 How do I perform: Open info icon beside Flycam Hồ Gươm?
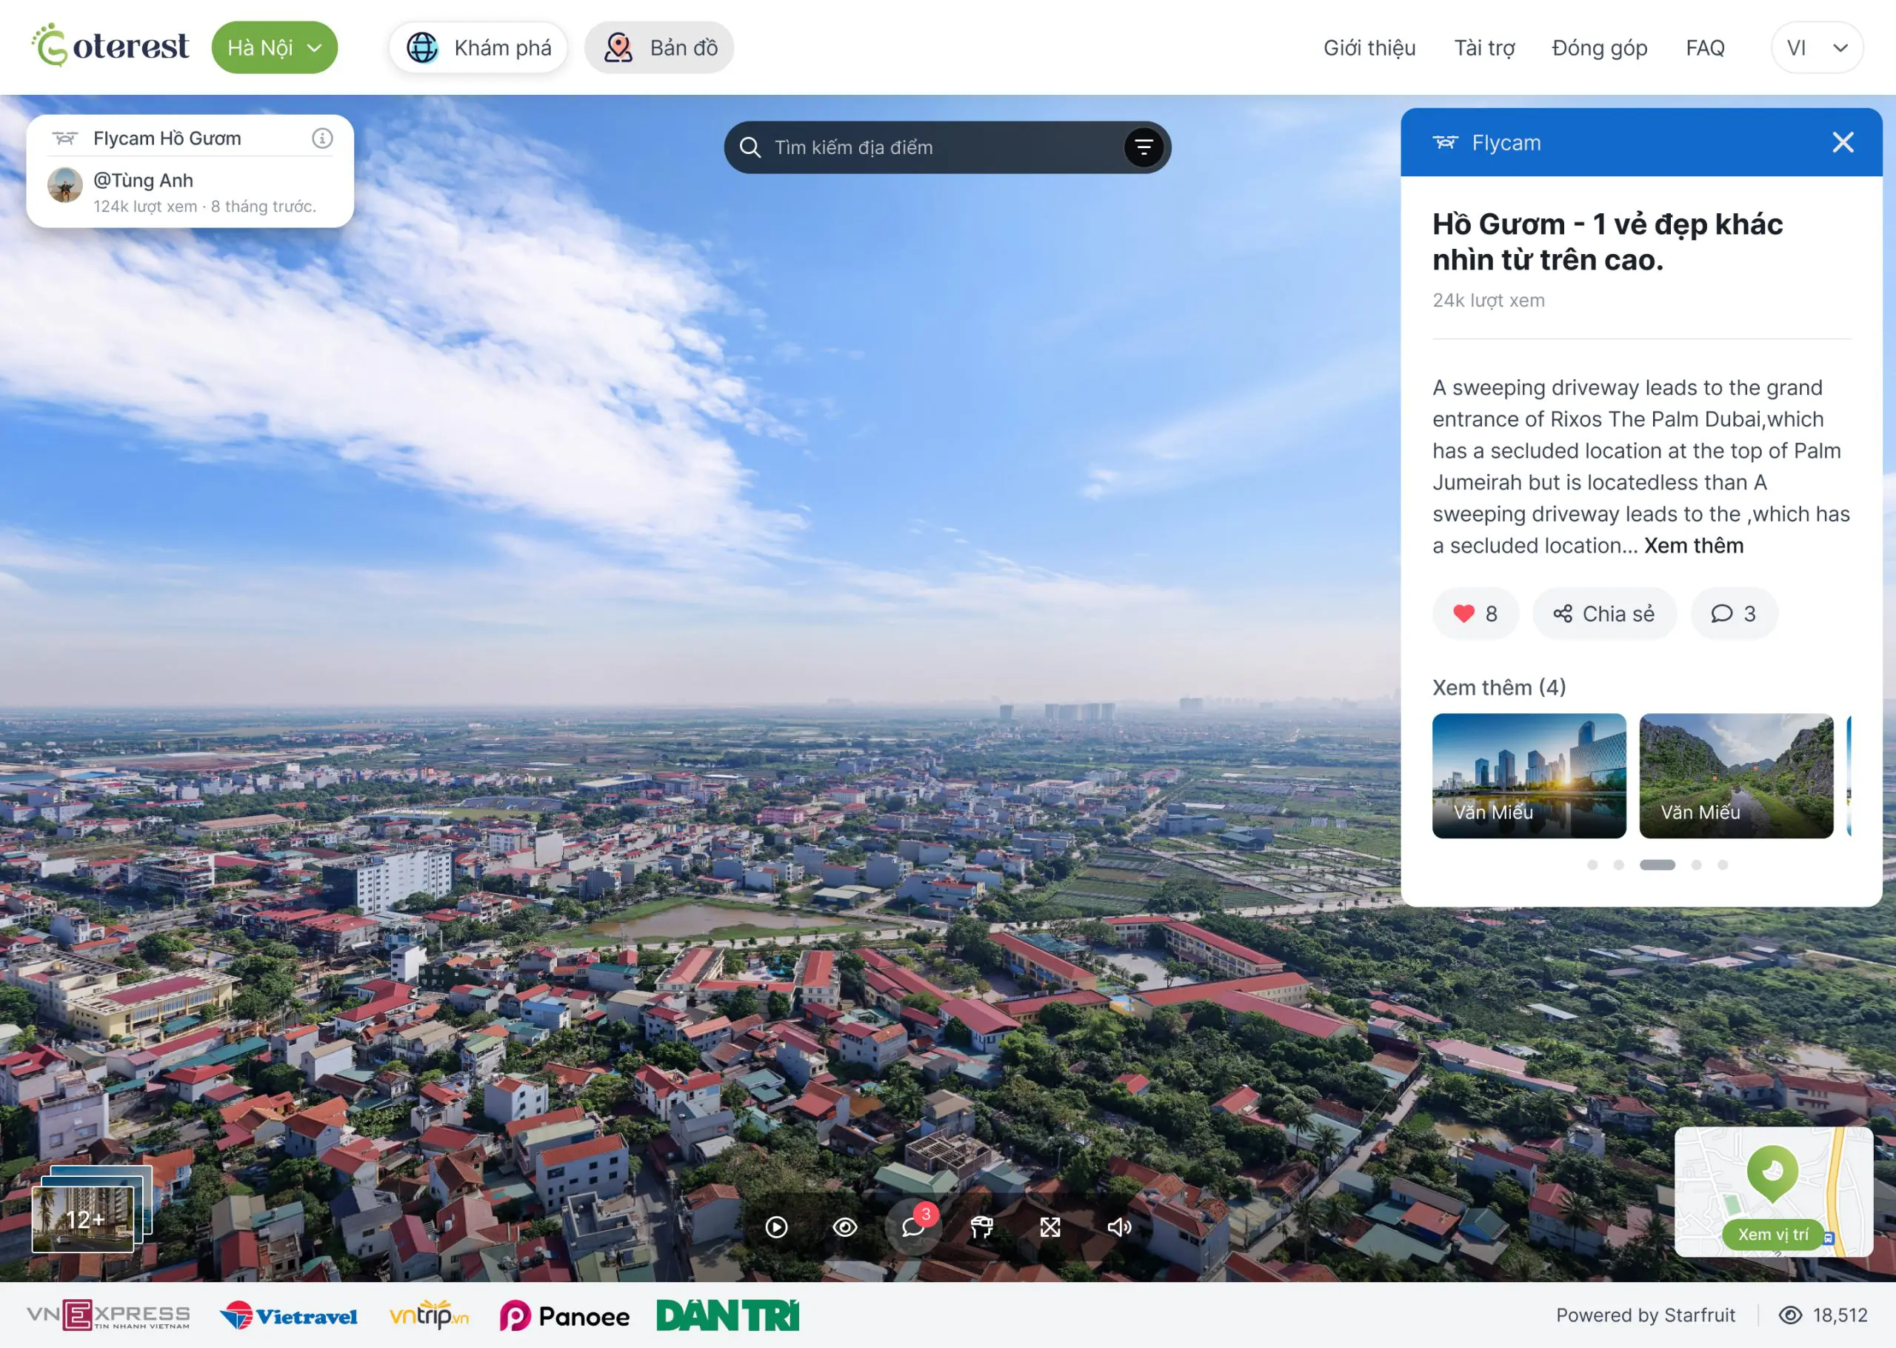tap(322, 139)
